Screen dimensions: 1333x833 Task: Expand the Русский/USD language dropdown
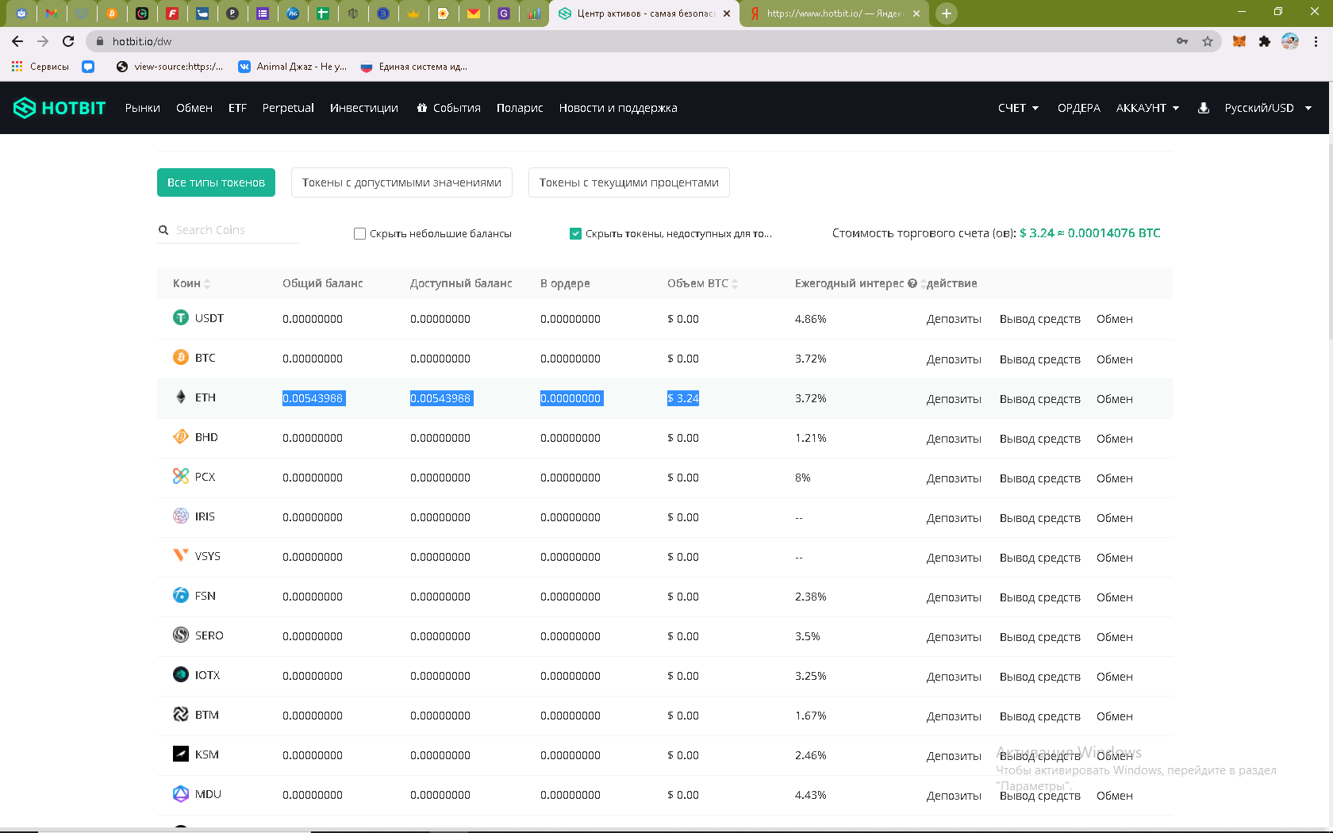[x=1268, y=108]
